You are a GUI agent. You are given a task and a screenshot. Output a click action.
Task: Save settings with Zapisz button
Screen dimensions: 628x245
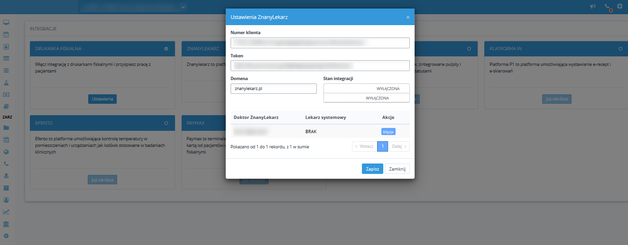[x=372, y=169]
